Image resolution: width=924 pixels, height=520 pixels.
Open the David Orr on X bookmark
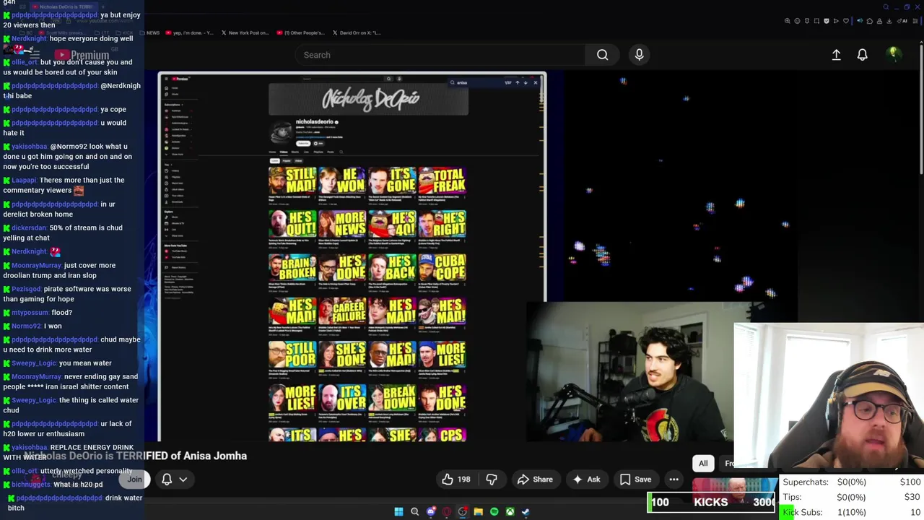point(357,32)
